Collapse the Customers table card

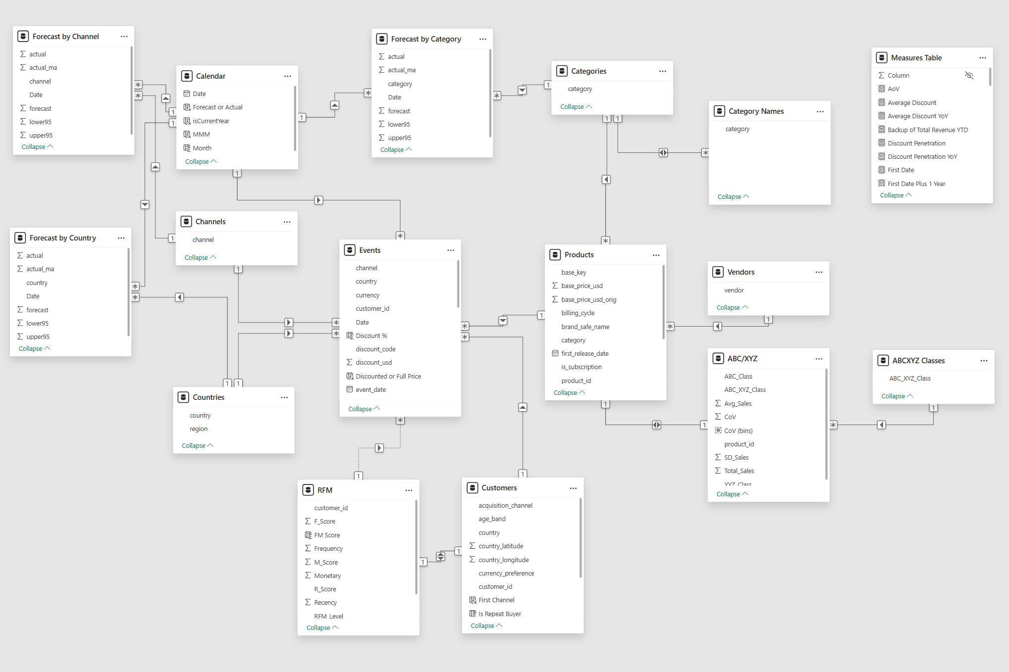click(486, 625)
